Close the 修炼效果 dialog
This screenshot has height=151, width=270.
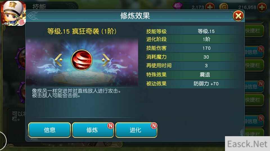tap(238, 16)
